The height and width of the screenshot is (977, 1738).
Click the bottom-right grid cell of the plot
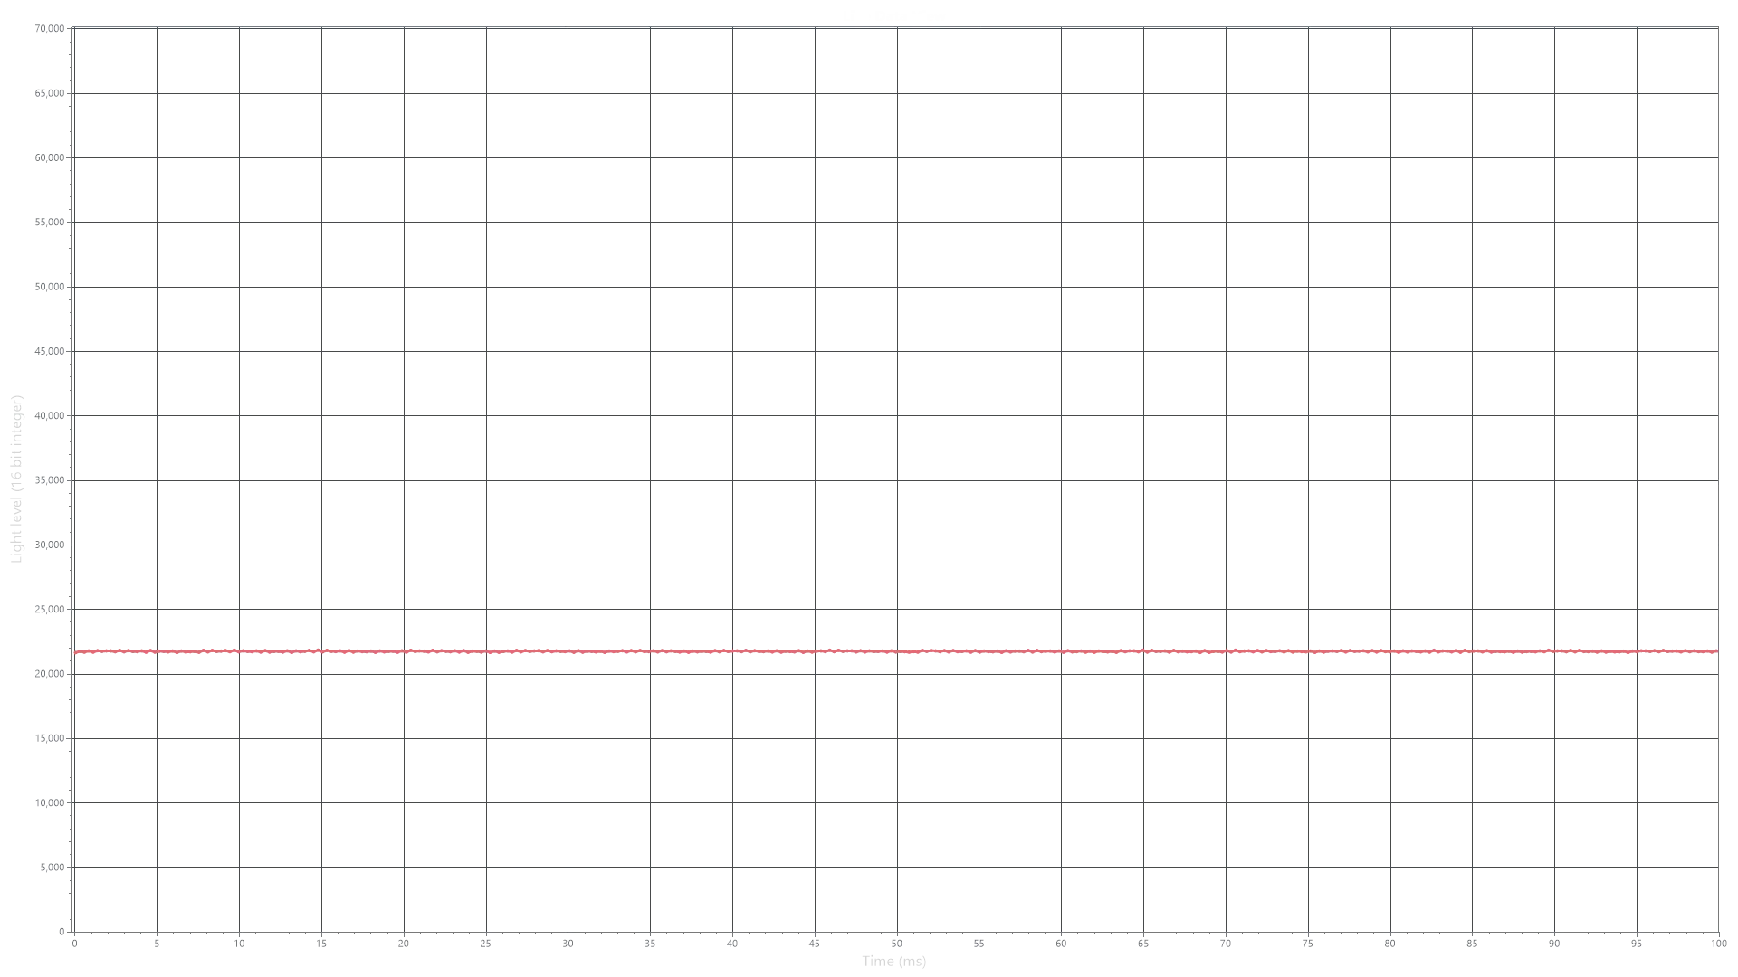(1679, 897)
